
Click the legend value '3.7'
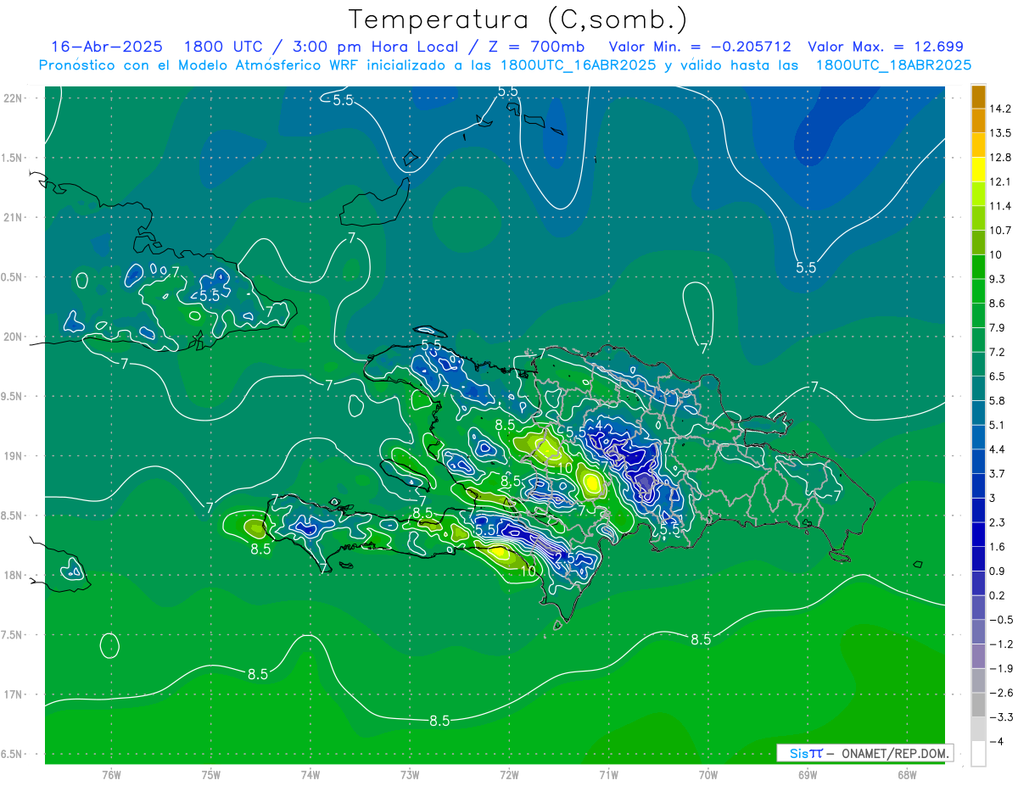[x=996, y=473]
